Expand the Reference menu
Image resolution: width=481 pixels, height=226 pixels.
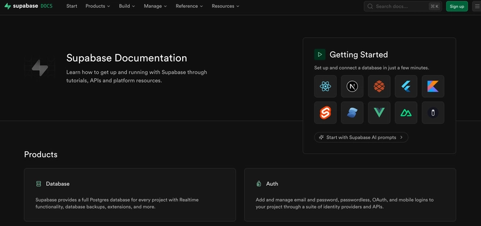189,6
